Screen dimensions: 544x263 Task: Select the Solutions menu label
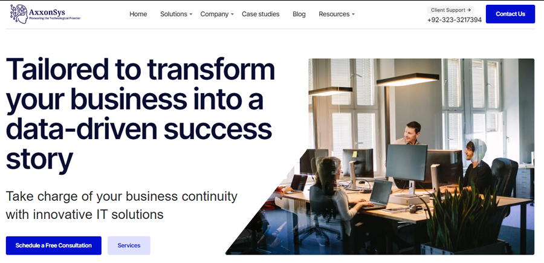[173, 14]
